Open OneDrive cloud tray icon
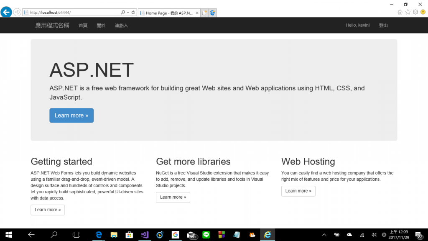 (x=349, y=235)
